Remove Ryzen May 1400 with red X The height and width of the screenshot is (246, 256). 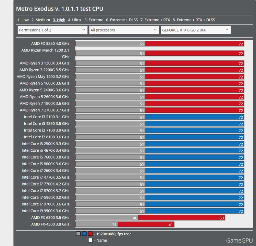pos(72,77)
